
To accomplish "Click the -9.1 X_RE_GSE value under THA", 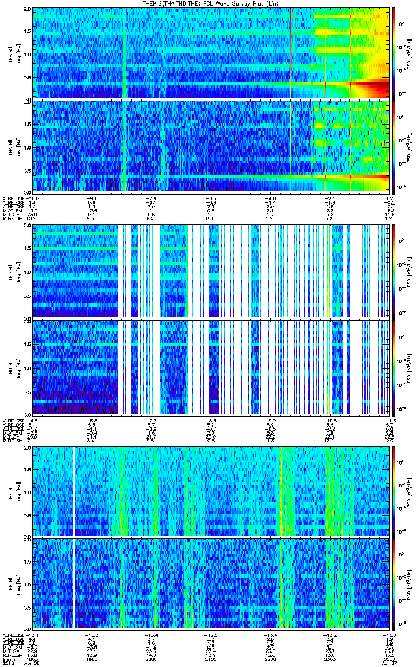I will pos(92,198).
